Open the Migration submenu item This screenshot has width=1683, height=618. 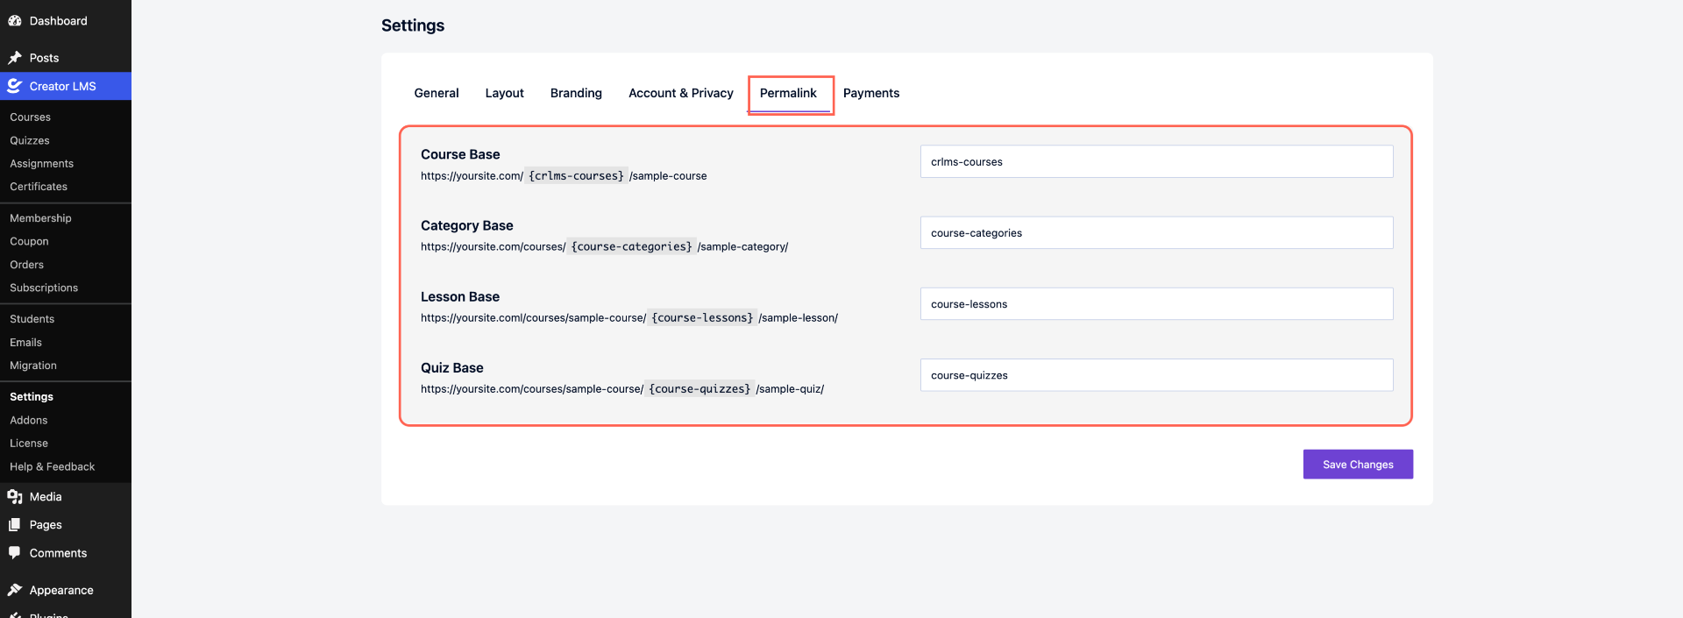(33, 366)
